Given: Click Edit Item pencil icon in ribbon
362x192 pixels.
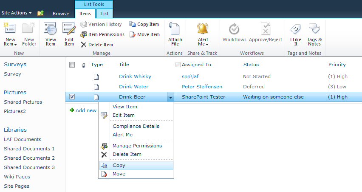Looking at the screenshot, I should [69, 29].
